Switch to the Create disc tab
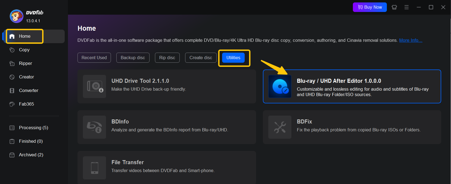Screen dimensions: 451x184 tap(201, 58)
